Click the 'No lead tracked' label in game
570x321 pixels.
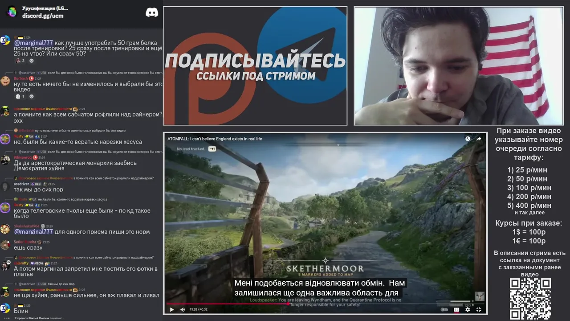[x=191, y=149]
